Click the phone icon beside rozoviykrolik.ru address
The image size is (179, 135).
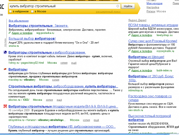(x=129, y=51)
